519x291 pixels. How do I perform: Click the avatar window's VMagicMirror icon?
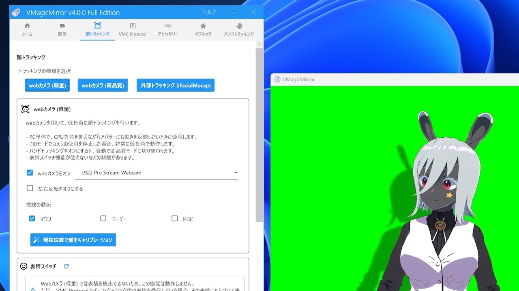[x=277, y=79]
